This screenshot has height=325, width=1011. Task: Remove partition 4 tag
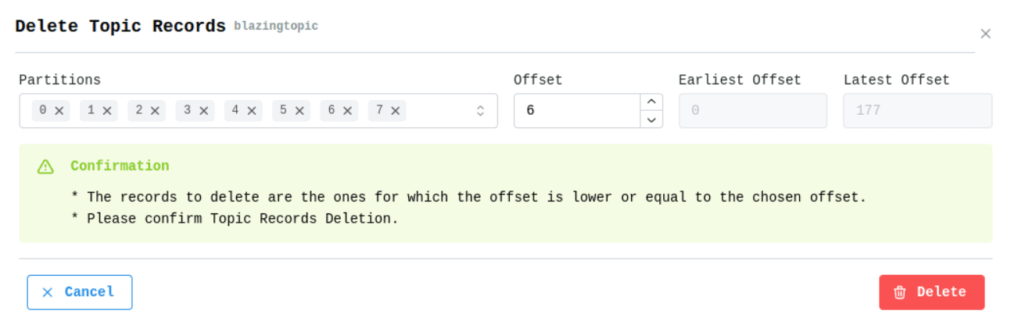(252, 111)
